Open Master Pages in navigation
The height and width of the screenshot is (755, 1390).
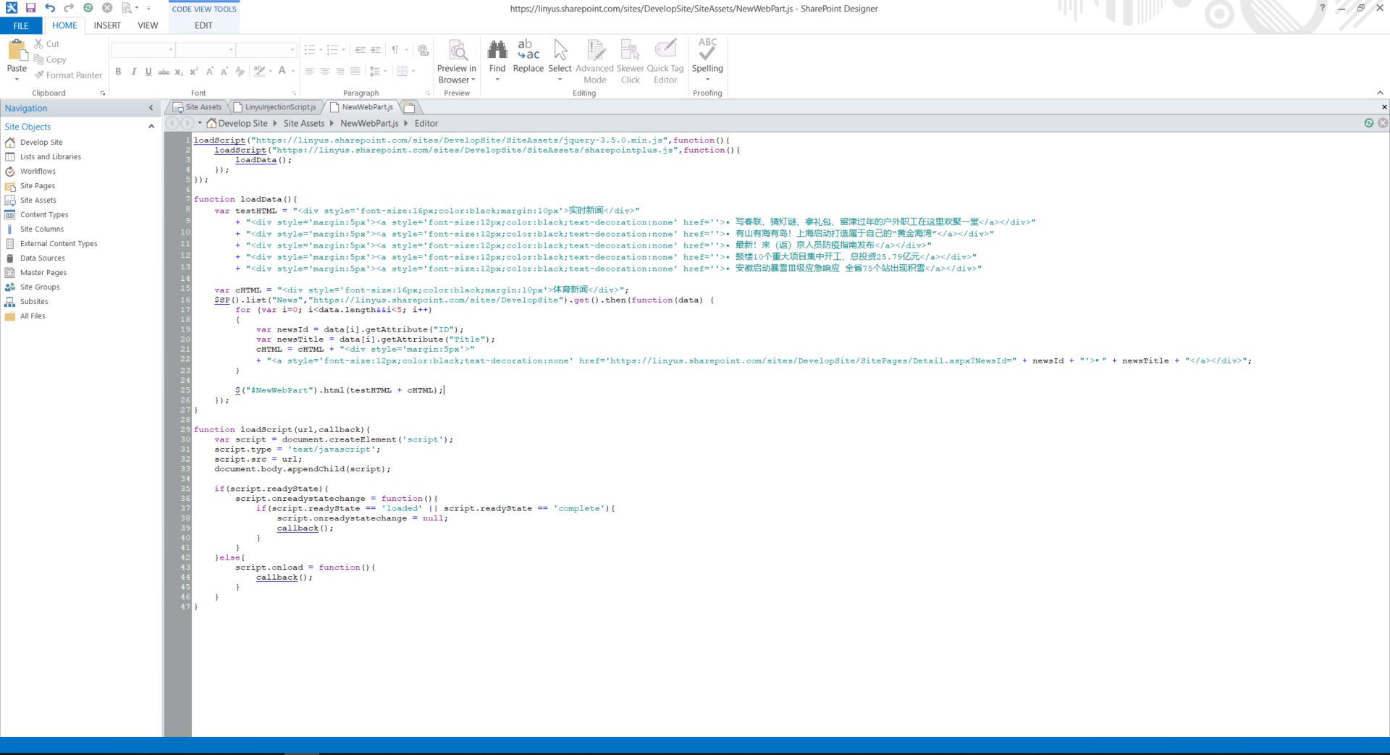(x=43, y=272)
